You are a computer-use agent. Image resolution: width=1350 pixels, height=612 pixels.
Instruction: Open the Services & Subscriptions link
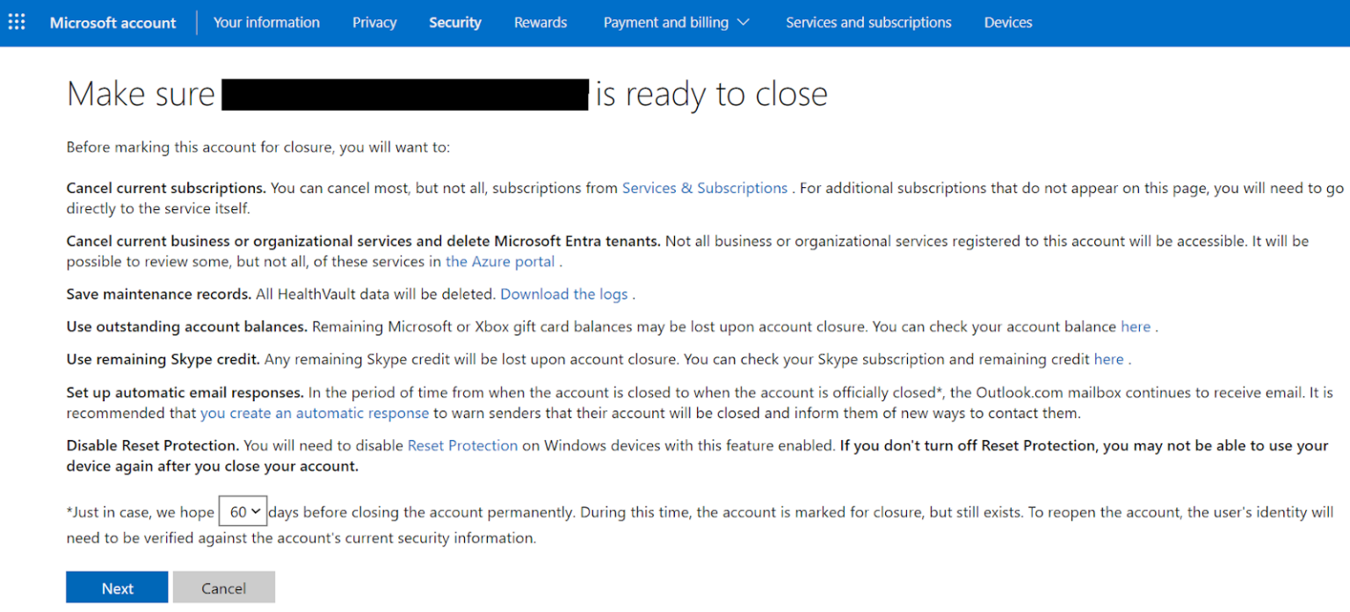(704, 188)
